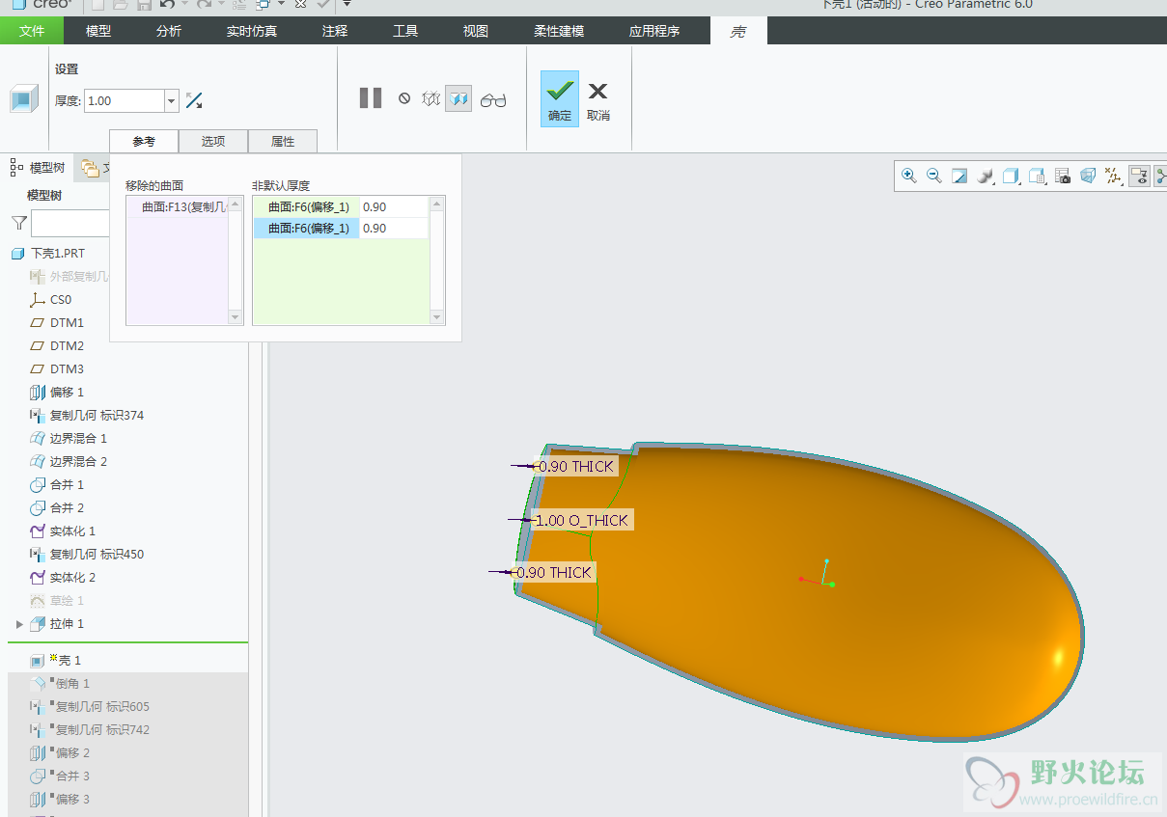Click the zoom out magnifier

[933, 176]
